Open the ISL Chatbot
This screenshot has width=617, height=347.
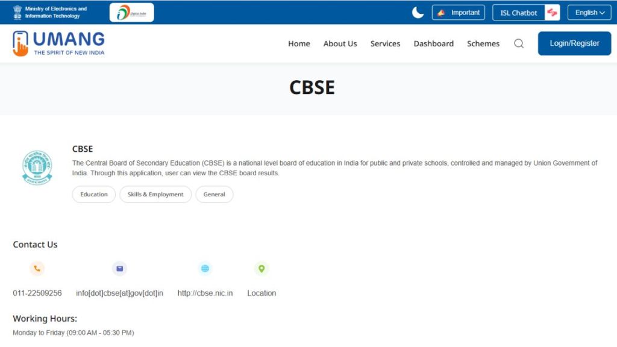pos(518,12)
